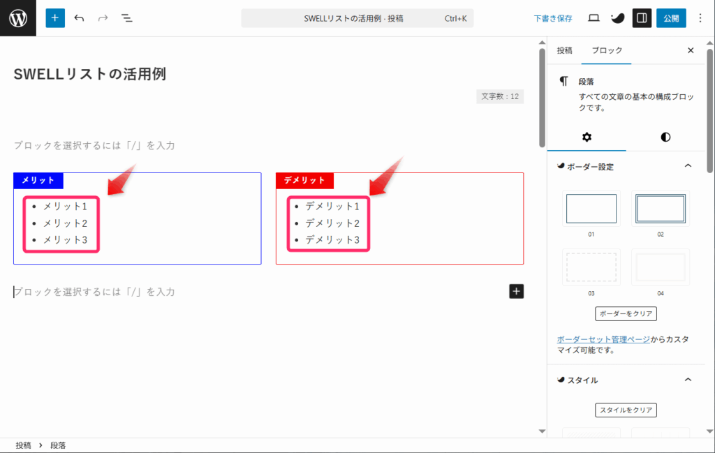This screenshot has width=715, height=453.
Task: Open the ブロック sidebar tab
Action: tap(607, 50)
